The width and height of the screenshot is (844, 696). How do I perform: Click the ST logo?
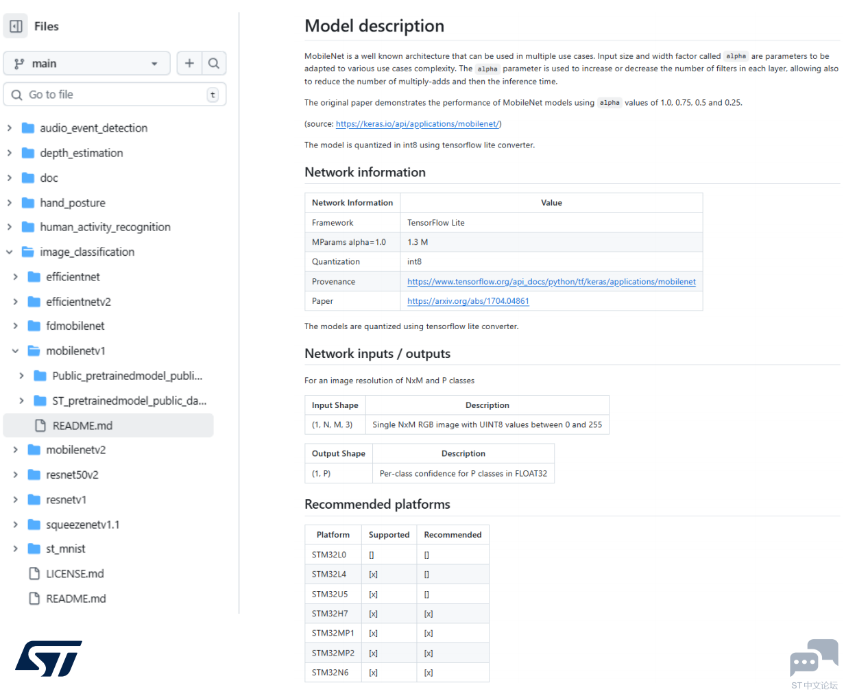49,659
